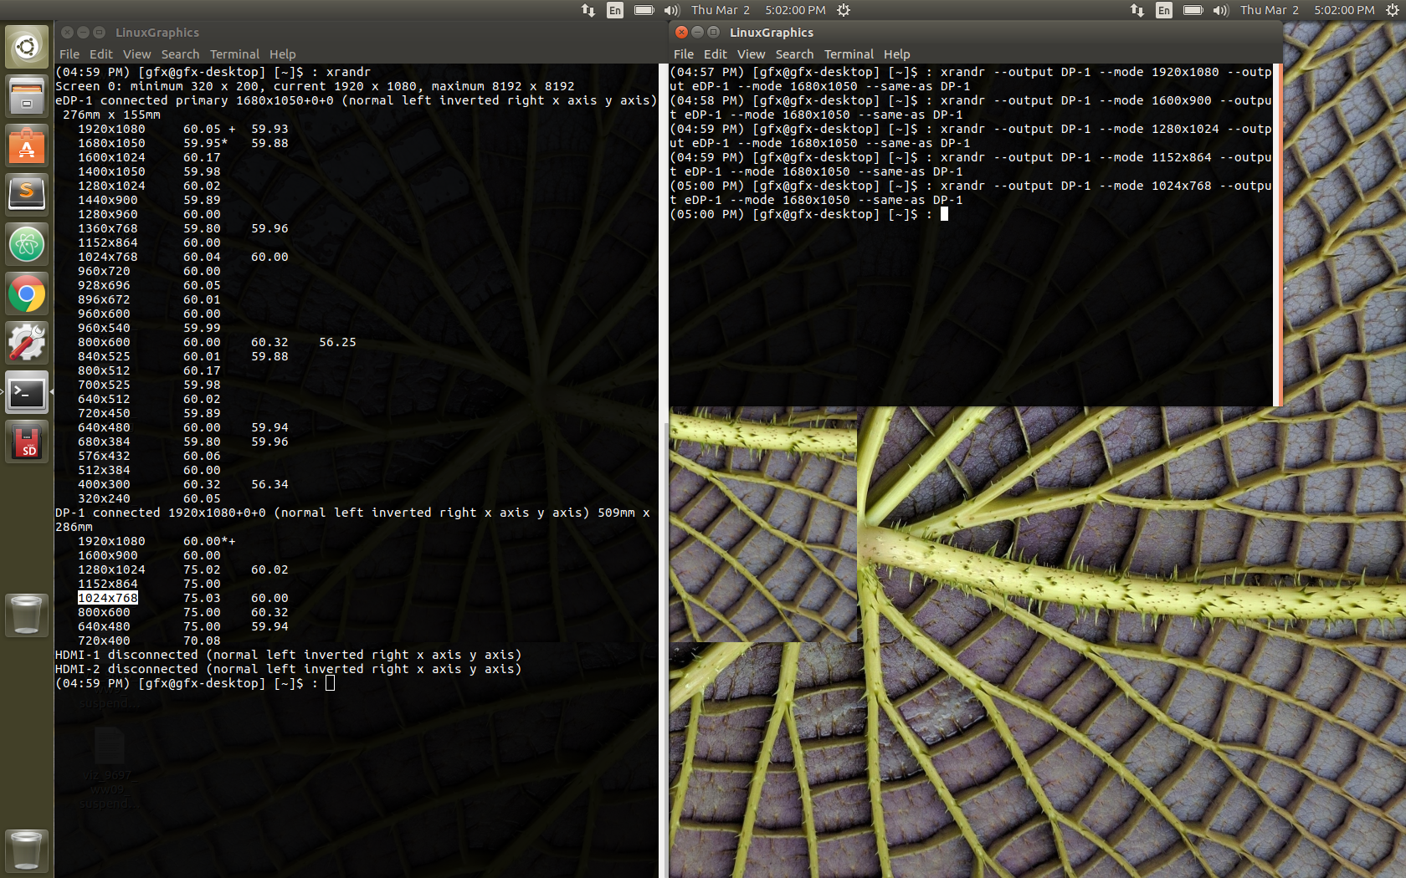Expand the rightmost sound volume indicator menu
Image resolution: width=1406 pixels, height=878 pixels.
click(x=1221, y=10)
